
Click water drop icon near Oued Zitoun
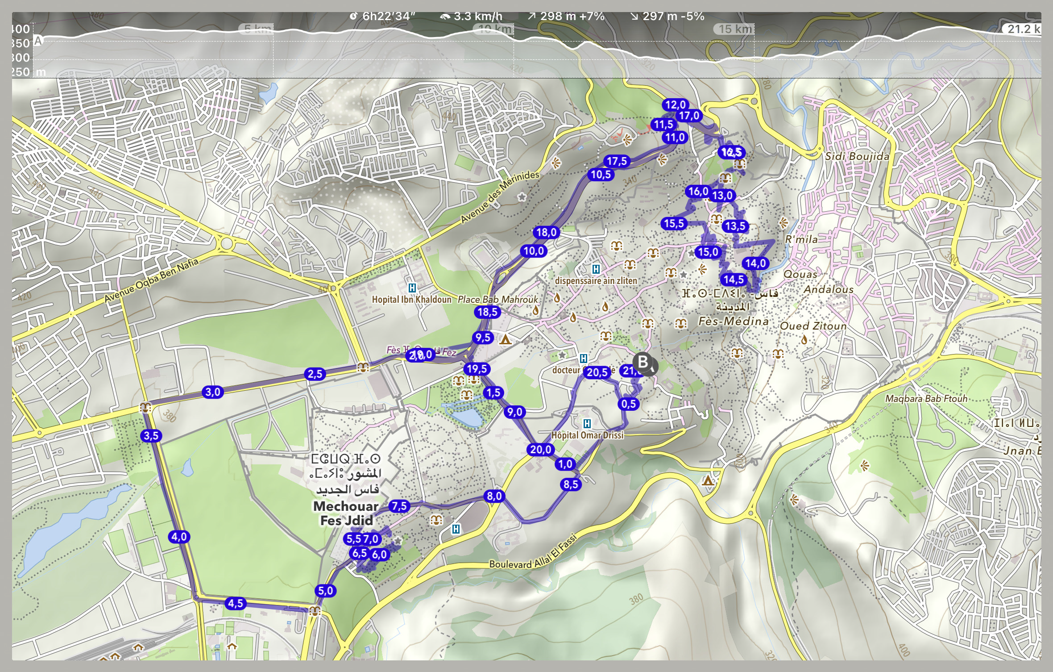point(804,340)
